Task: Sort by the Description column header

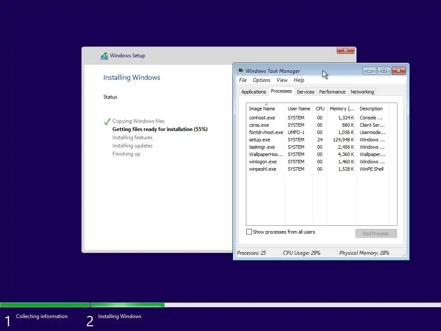Action: point(373,109)
